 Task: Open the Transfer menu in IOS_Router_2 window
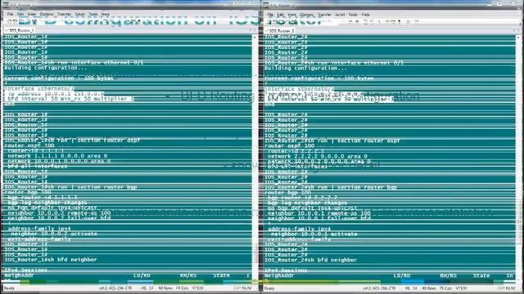pos(324,15)
